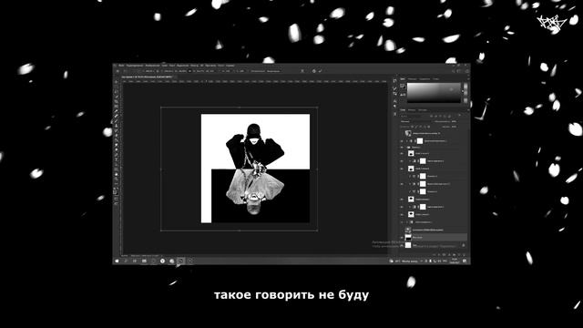583x328 pixels.
Task: Commit the transform with the checkmark
Action: tap(320, 71)
